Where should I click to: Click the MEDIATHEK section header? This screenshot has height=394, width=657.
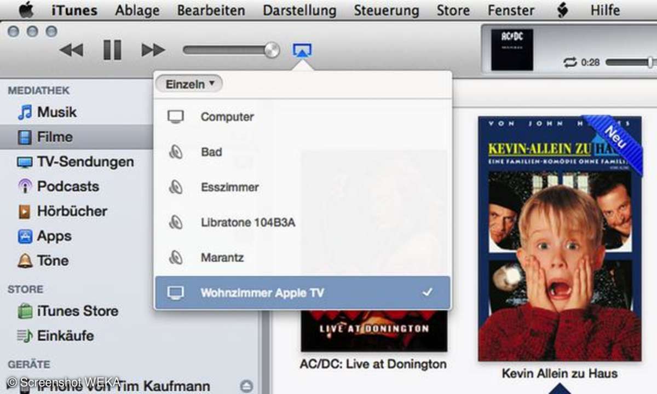pos(39,91)
